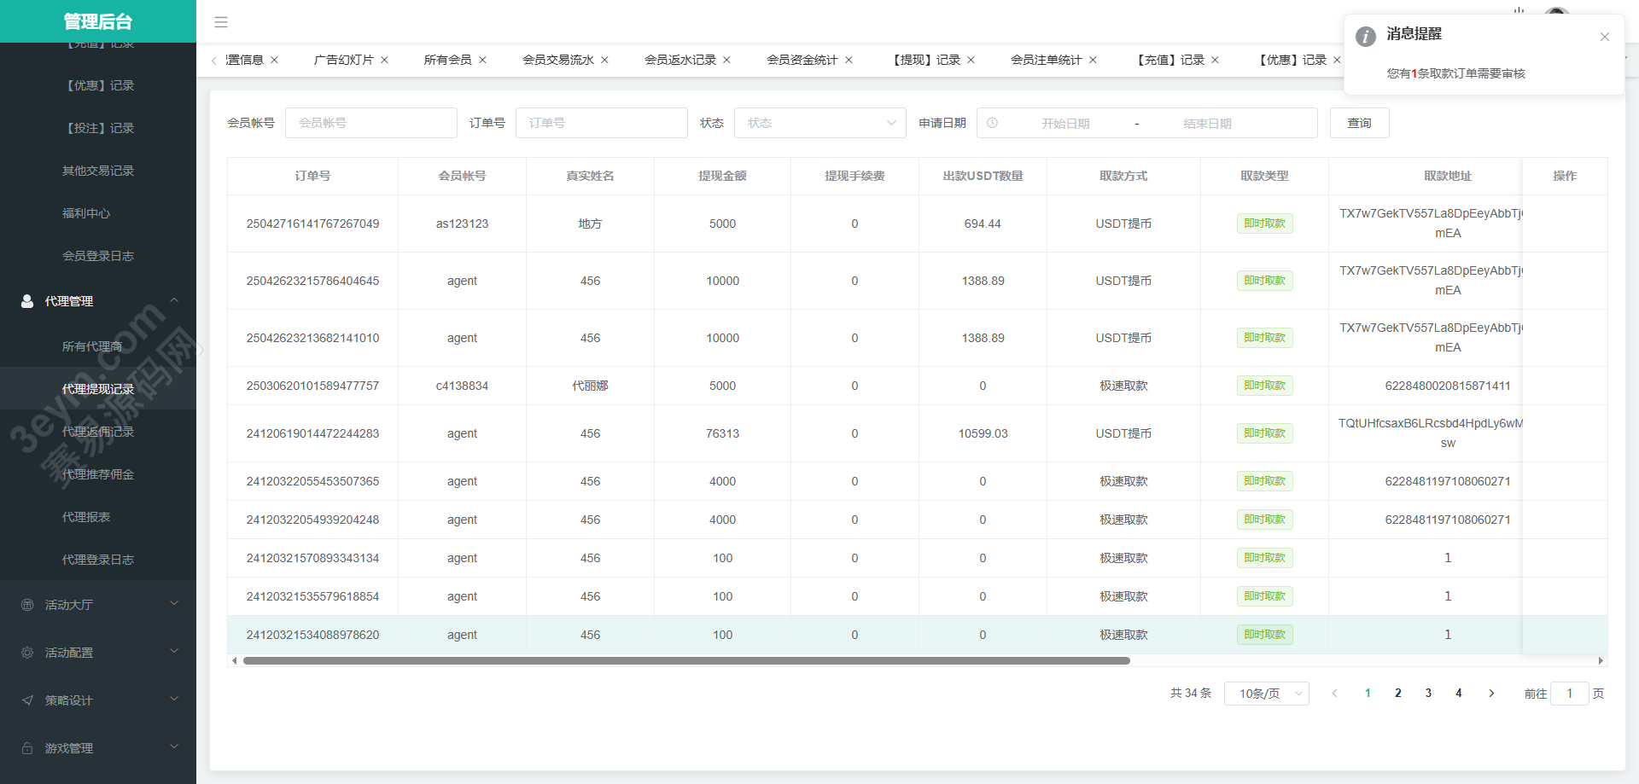Expand the 活动配置 sidebar menu
This screenshot has width=1639, height=784.
(x=98, y=653)
